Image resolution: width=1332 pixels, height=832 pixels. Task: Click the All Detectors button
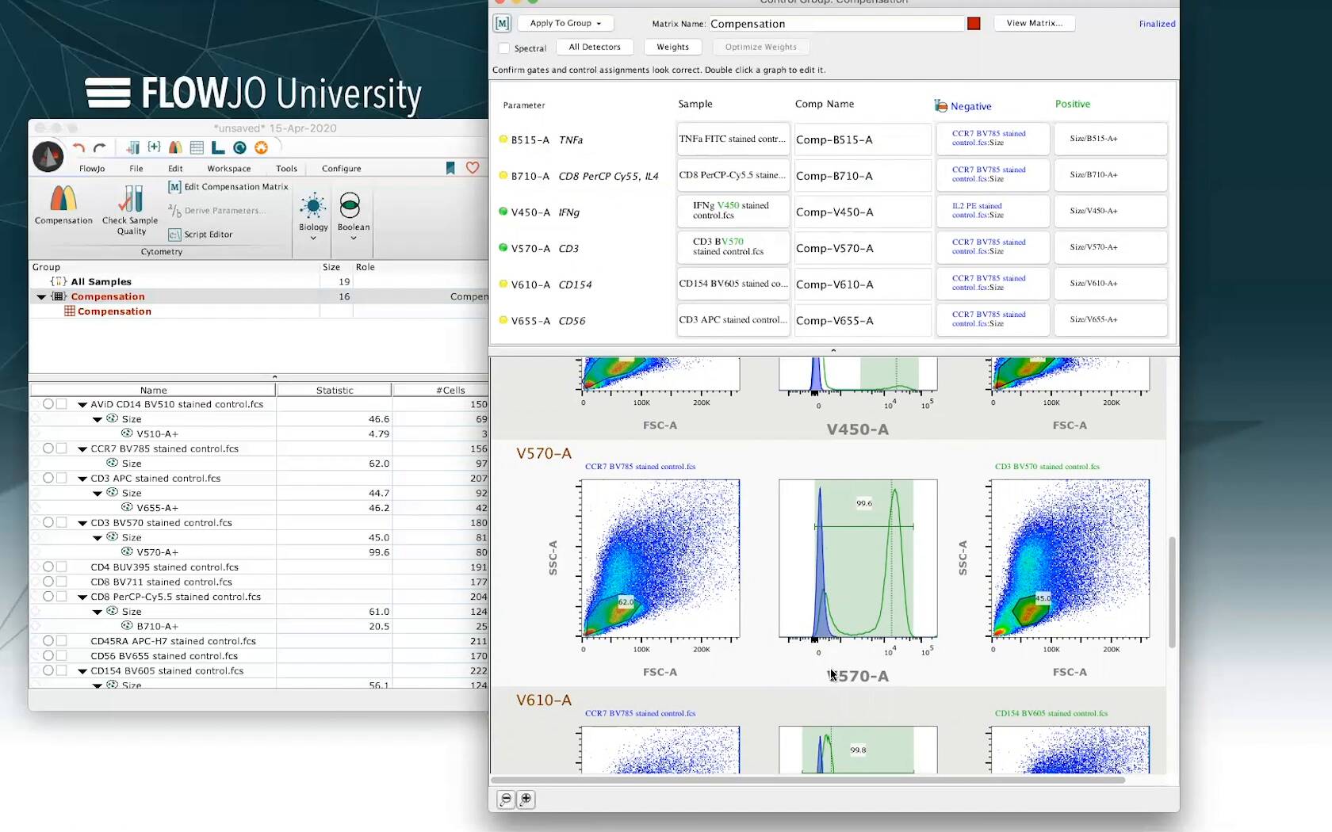point(595,48)
